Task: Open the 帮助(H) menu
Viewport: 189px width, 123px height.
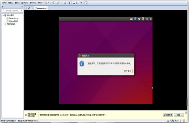Action: [40, 3]
